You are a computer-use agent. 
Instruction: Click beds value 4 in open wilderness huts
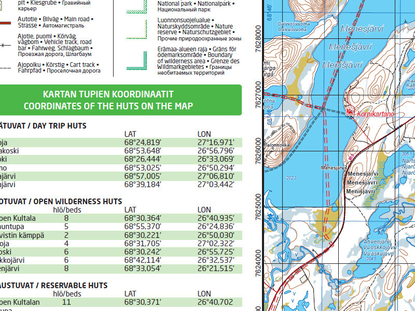tap(66, 244)
